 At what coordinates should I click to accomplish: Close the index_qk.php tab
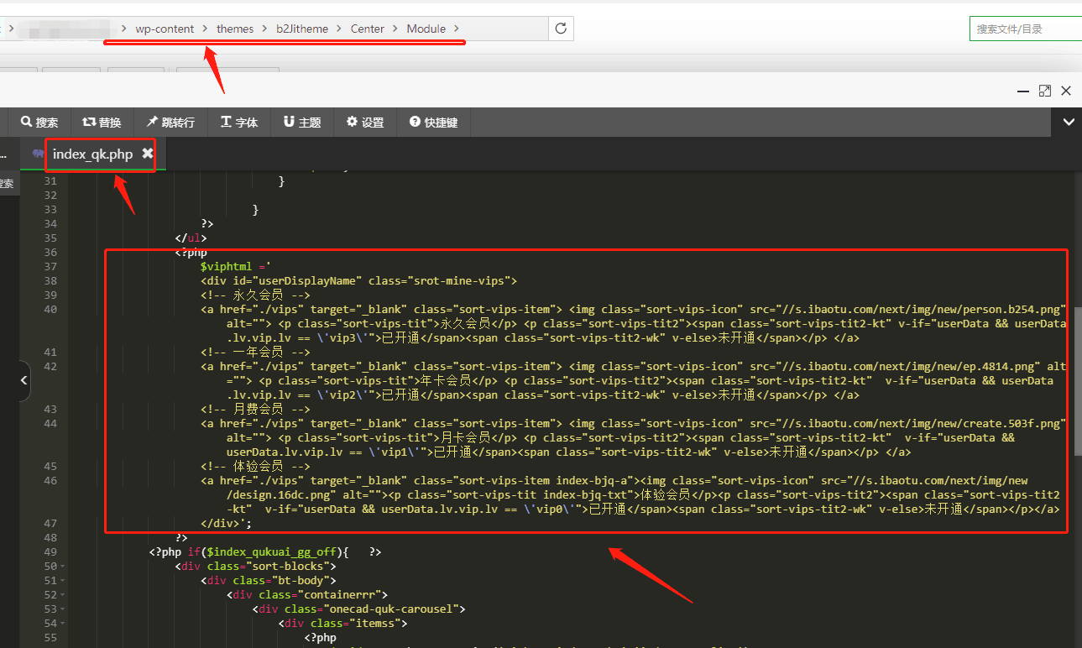(148, 154)
